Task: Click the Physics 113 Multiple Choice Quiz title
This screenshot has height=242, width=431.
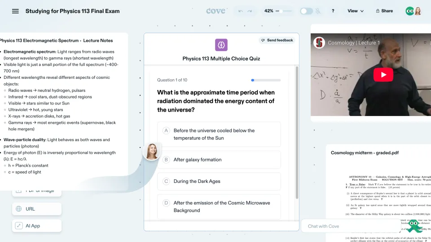Action: (x=221, y=59)
